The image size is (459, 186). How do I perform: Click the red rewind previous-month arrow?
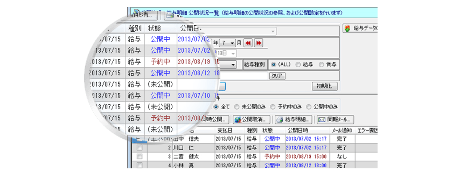pos(248,43)
